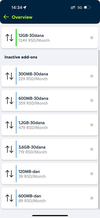Tap the battery indicator in status bar
Viewport: 100px width, 218px height.
click(87, 7)
